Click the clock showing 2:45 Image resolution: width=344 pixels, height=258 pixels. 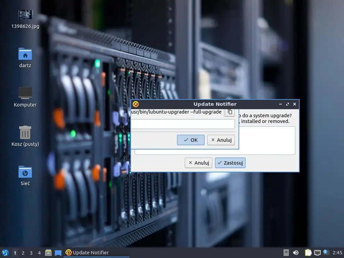point(337,253)
